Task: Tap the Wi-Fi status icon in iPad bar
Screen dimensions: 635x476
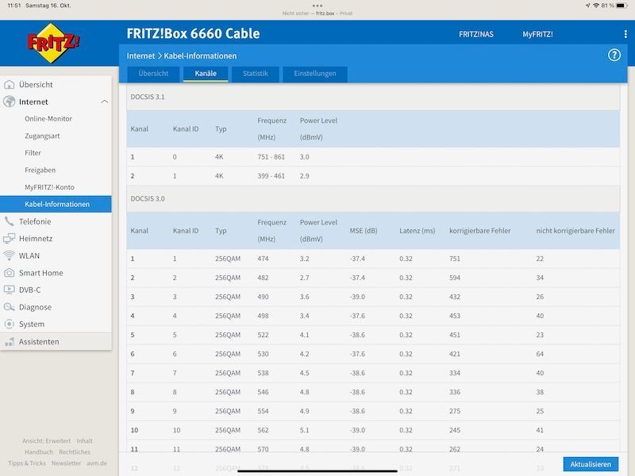Action: tap(596, 6)
